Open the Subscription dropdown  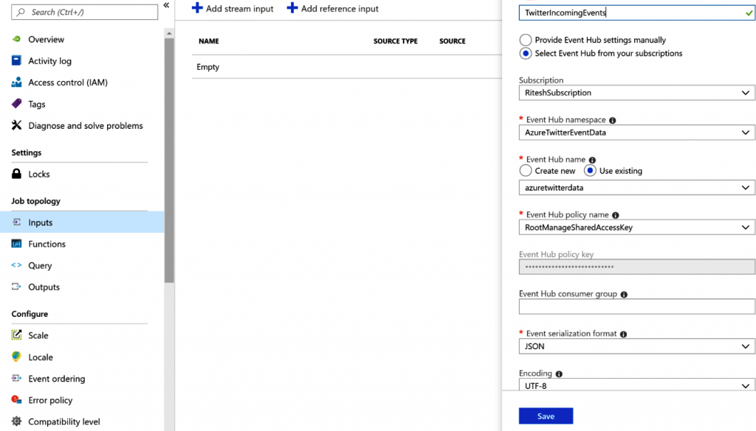click(x=636, y=93)
